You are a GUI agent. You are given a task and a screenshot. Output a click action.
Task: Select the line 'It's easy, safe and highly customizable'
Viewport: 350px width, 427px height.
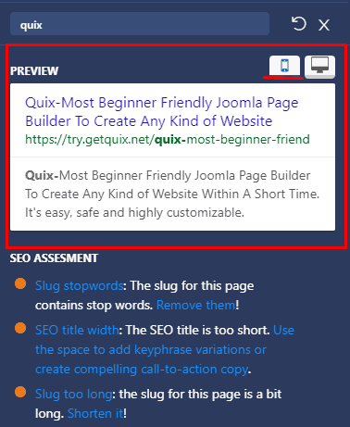tap(134, 212)
